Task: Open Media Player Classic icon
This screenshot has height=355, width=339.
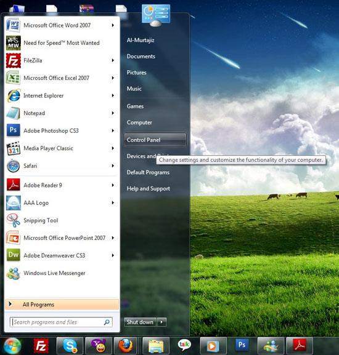Action: 13,148
